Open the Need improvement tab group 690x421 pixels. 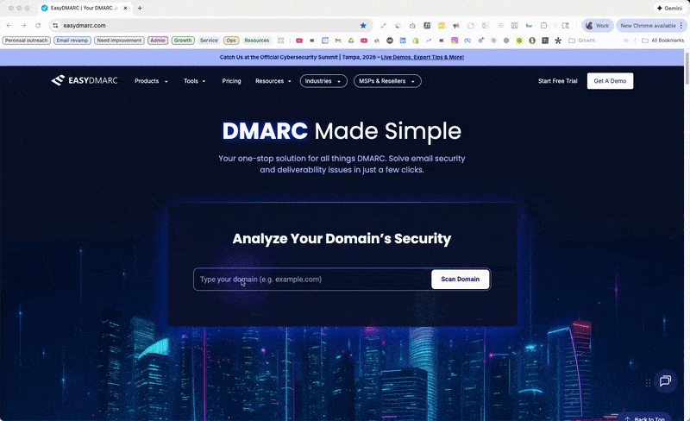point(119,41)
